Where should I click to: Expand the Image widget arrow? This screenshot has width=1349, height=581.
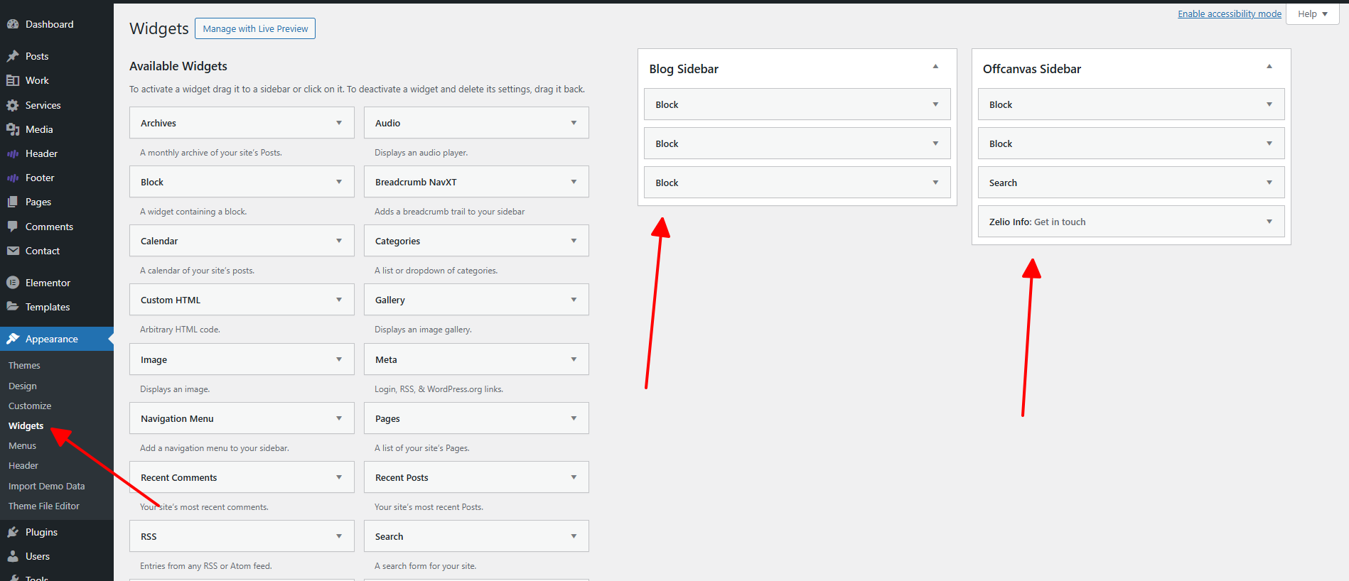339,359
